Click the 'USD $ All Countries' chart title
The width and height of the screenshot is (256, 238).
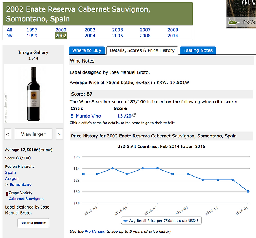tap(161, 146)
